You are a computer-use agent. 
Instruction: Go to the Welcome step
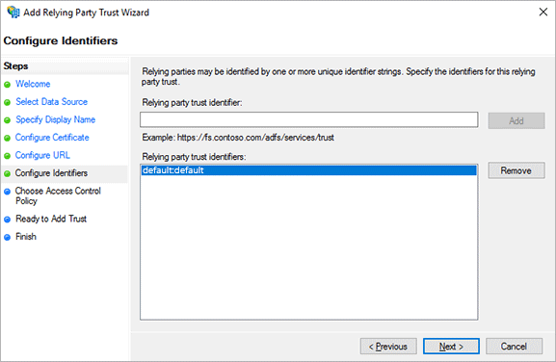pos(33,84)
